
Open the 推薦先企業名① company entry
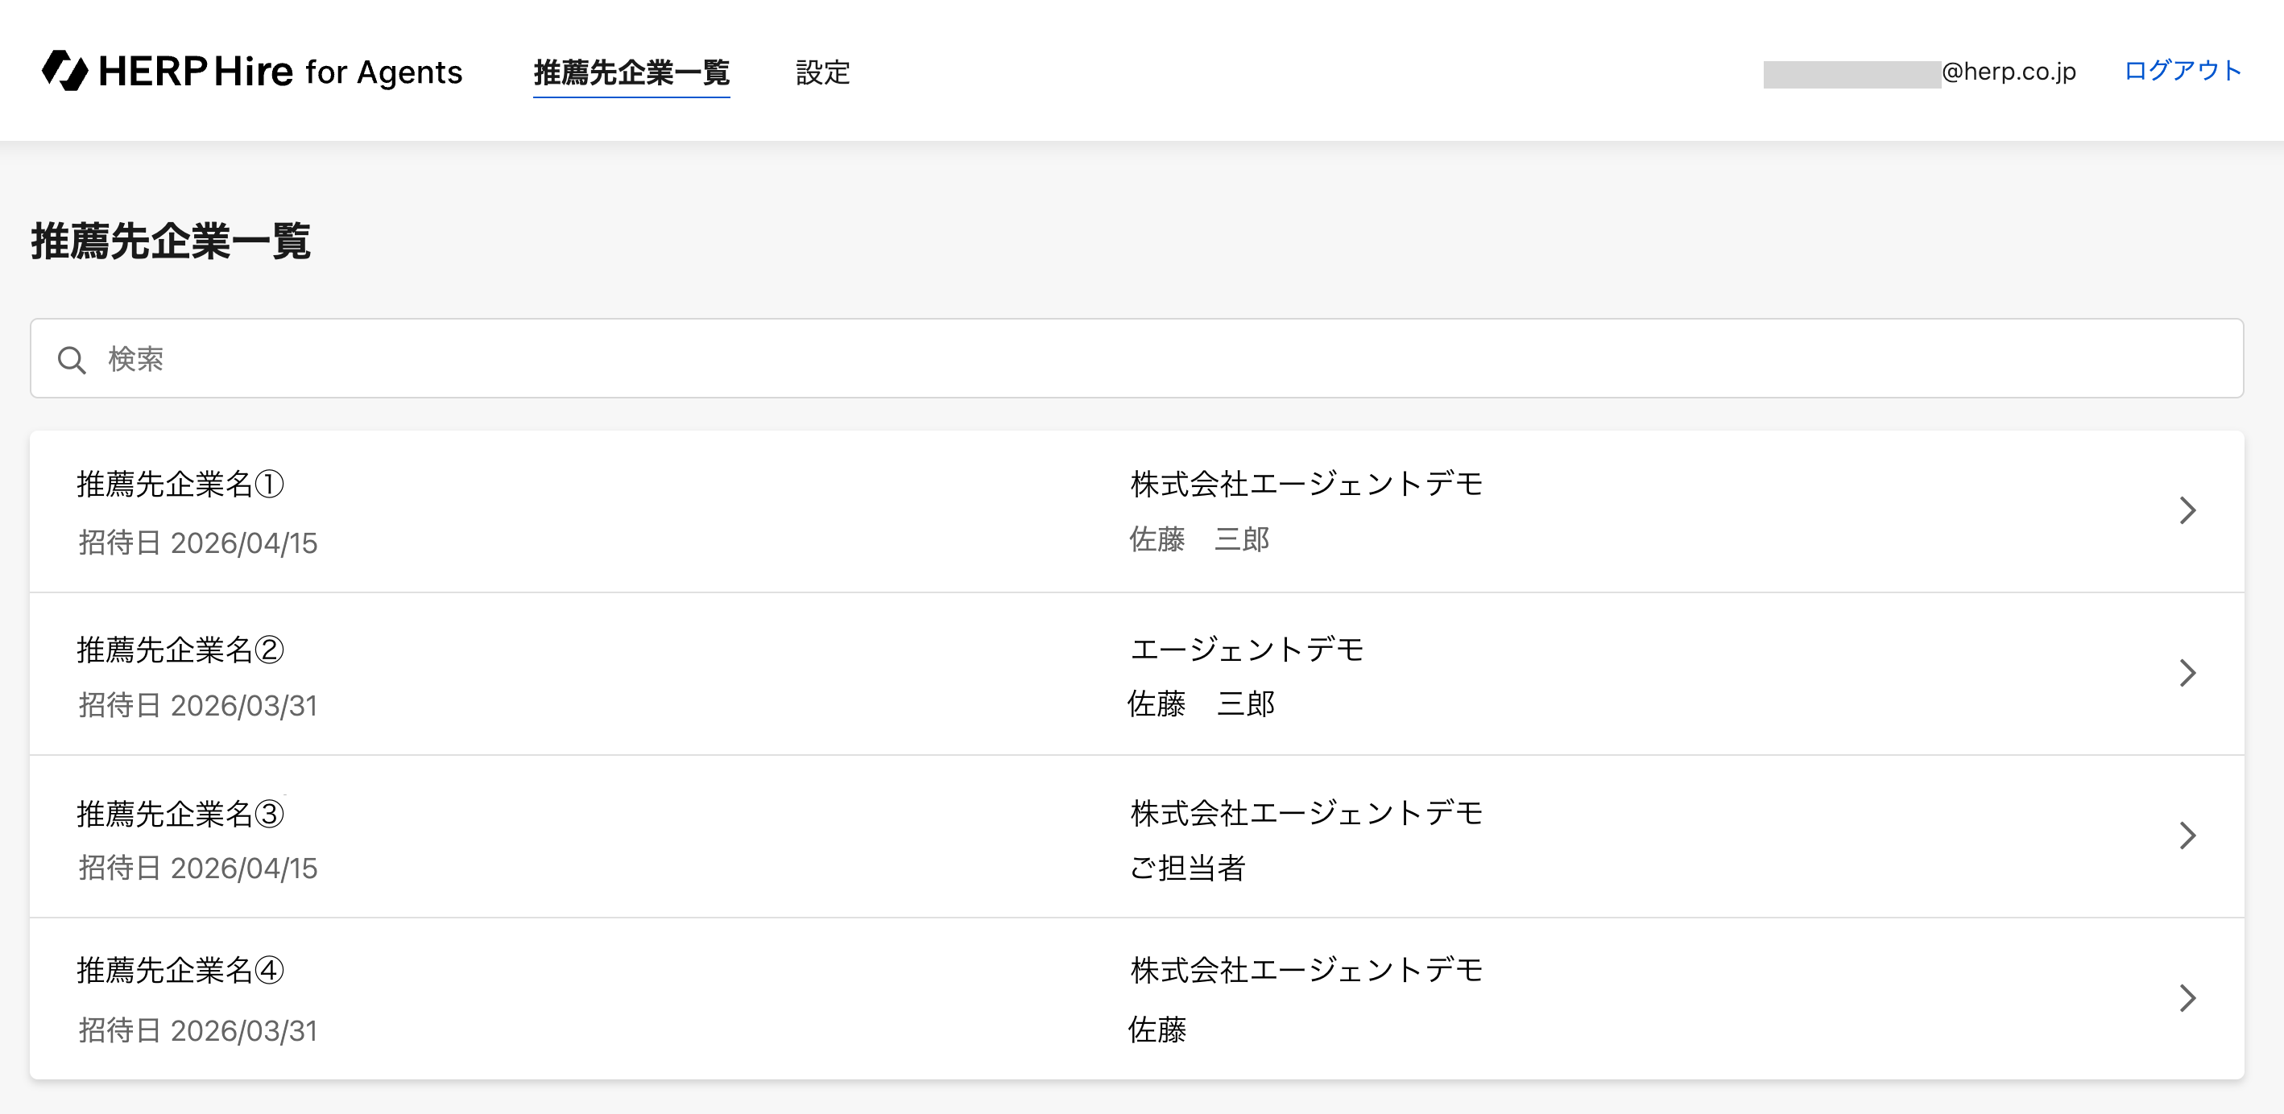coord(1136,511)
